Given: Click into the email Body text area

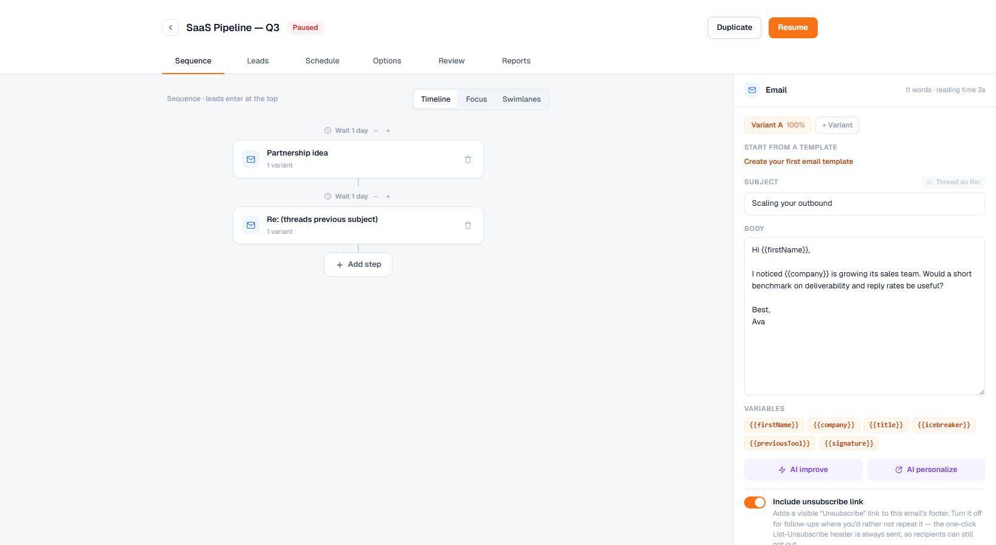Looking at the screenshot, I should (x=864, y=316).
